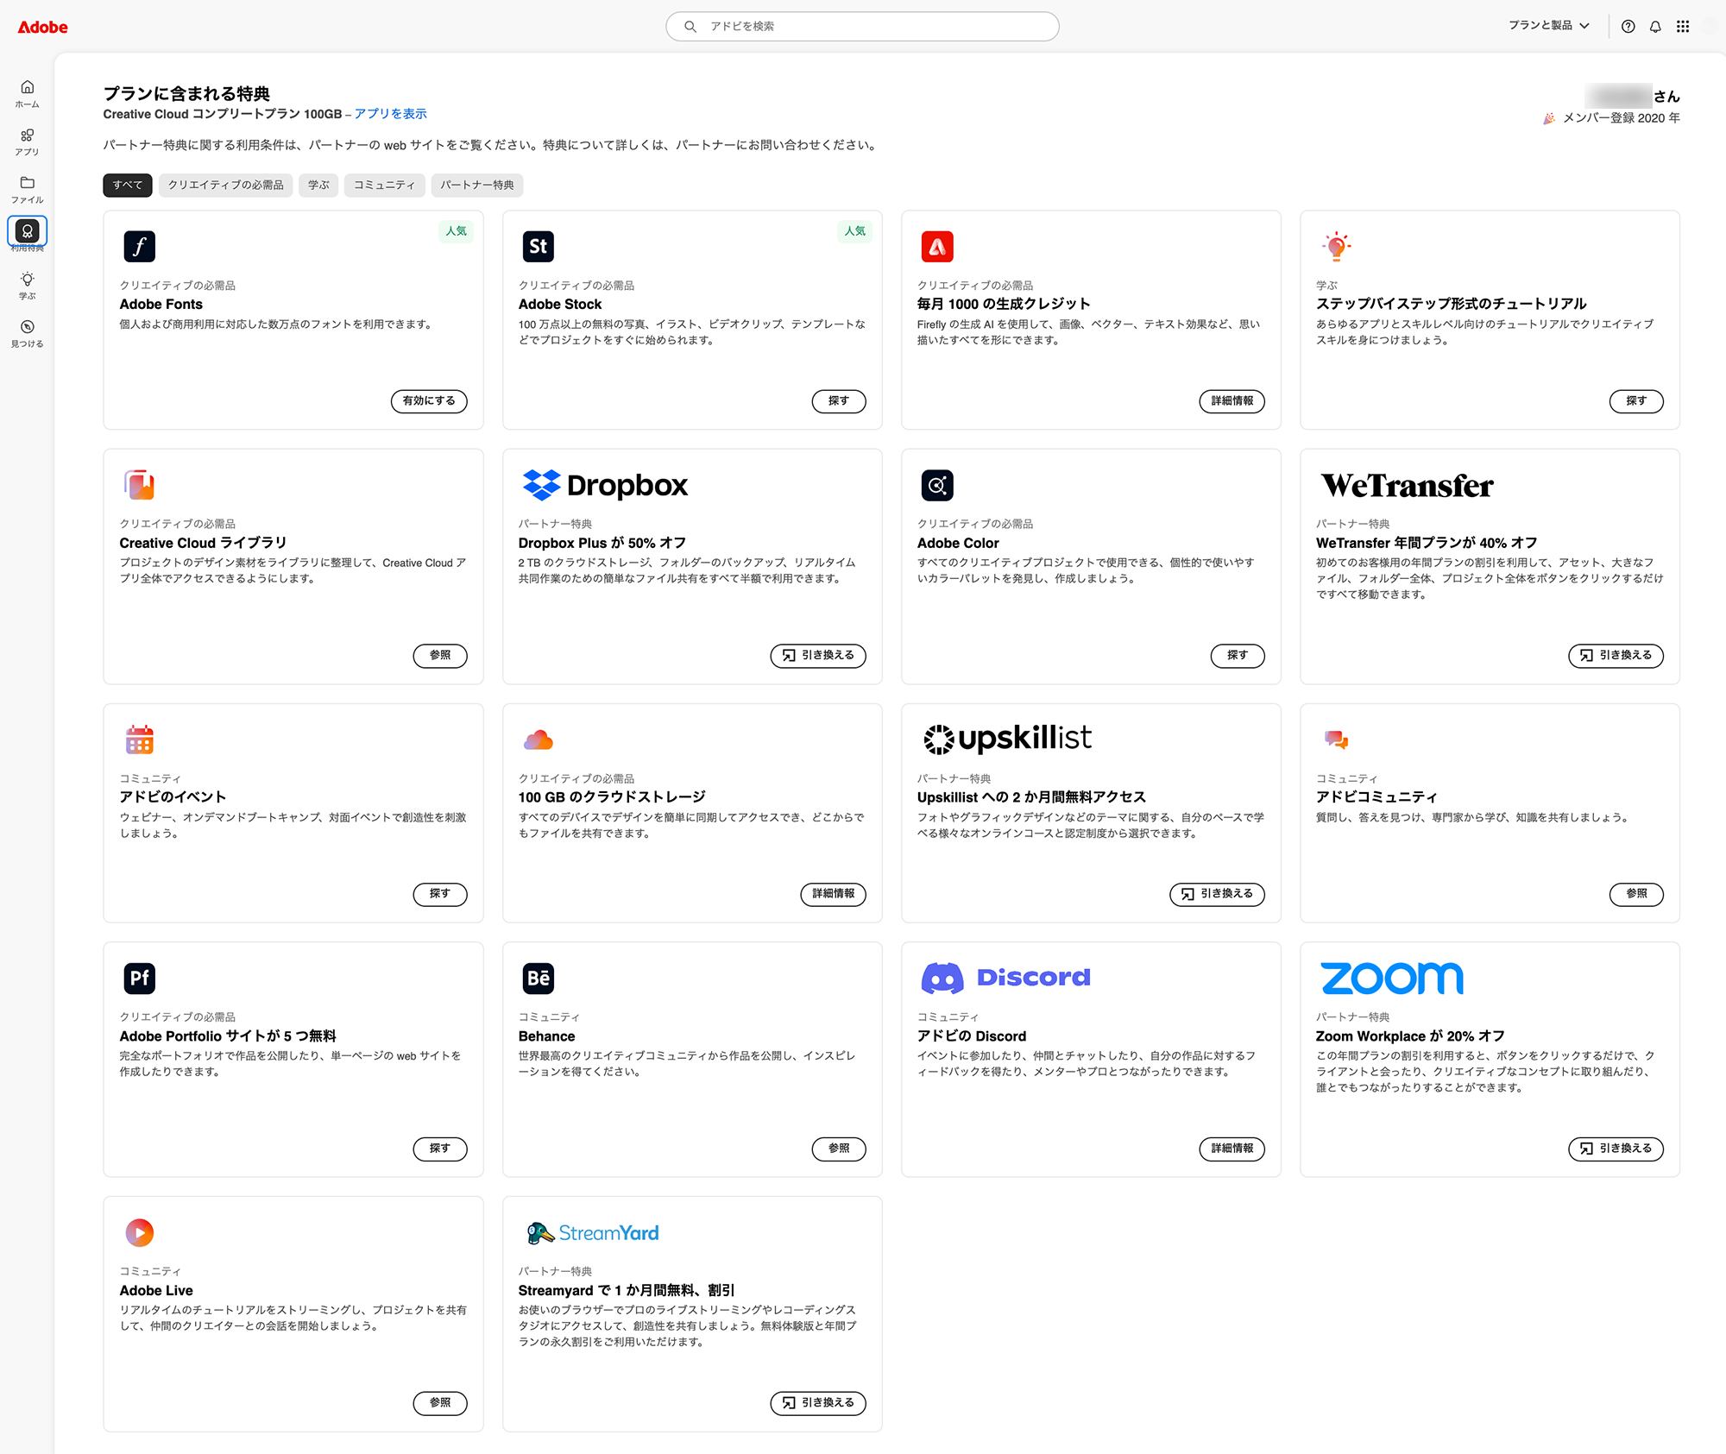Click 探す on Adobe Color card
This screenshot has width=1726, height=1454.
[1238, 656]
